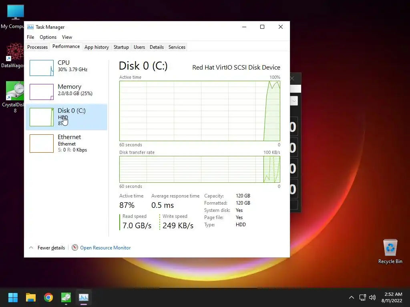Open the Windows Start menu

[x=13, y=297]
